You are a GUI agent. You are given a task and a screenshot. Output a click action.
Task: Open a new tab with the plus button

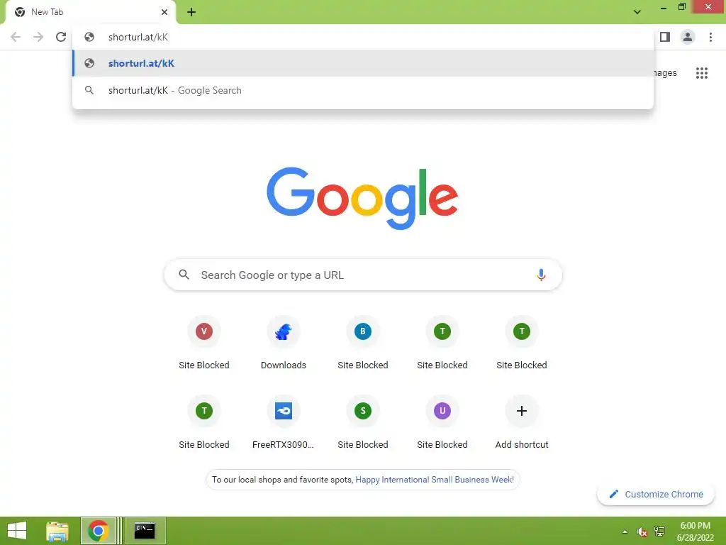click(191, 12)
